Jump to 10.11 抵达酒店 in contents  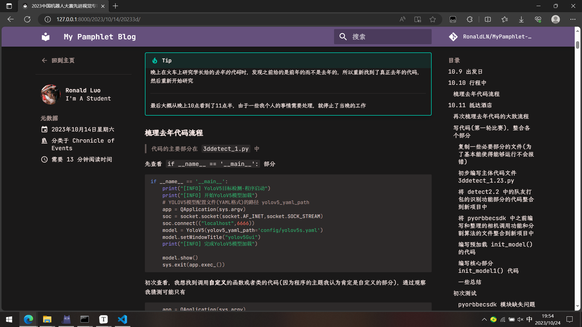coord(470,105)
